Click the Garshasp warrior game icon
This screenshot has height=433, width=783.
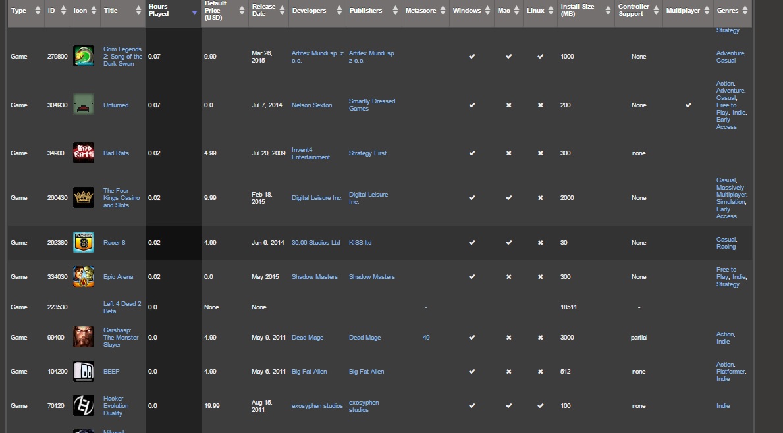83,337
